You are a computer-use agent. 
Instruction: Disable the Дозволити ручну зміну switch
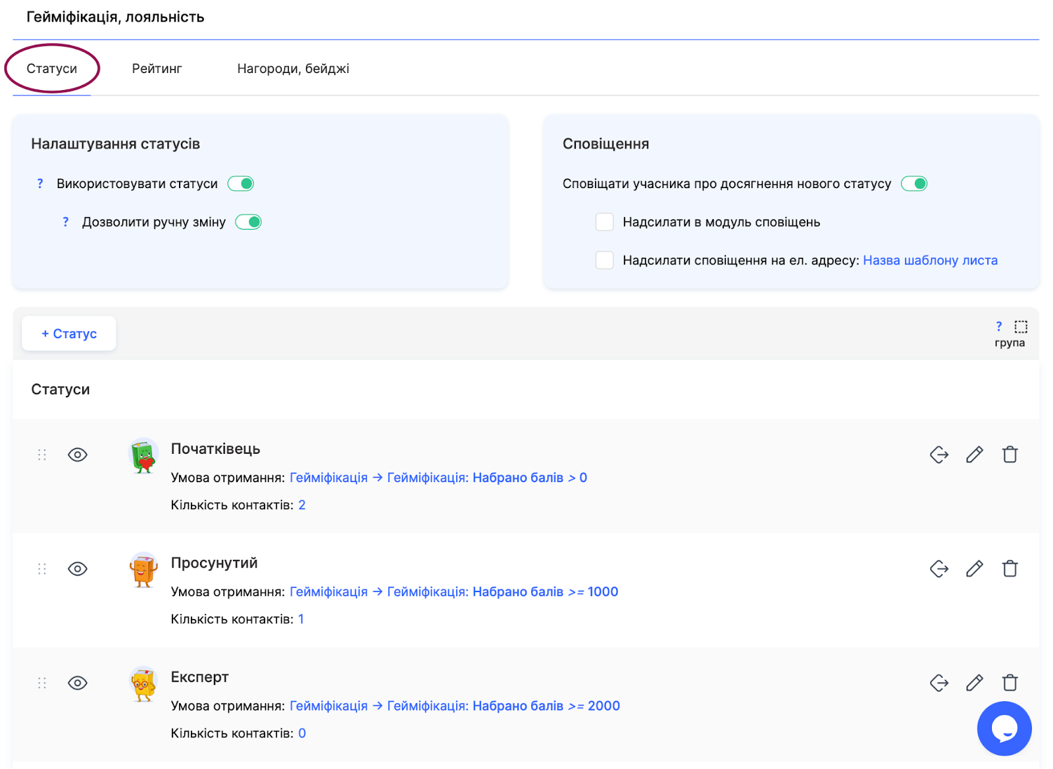[x=249, y=222]
